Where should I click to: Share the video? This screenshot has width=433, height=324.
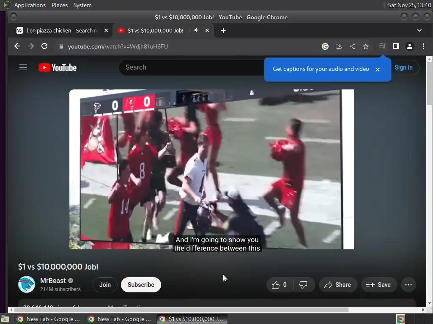point(338,285)
